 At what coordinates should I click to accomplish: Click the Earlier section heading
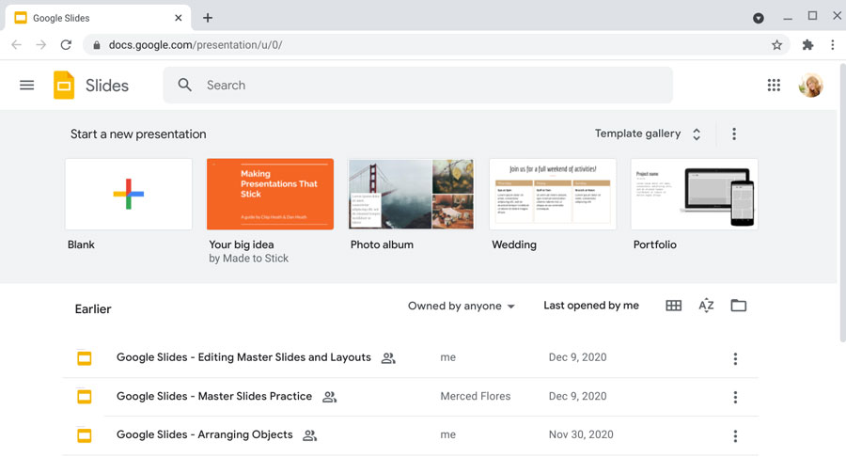(x=93, y=309)
